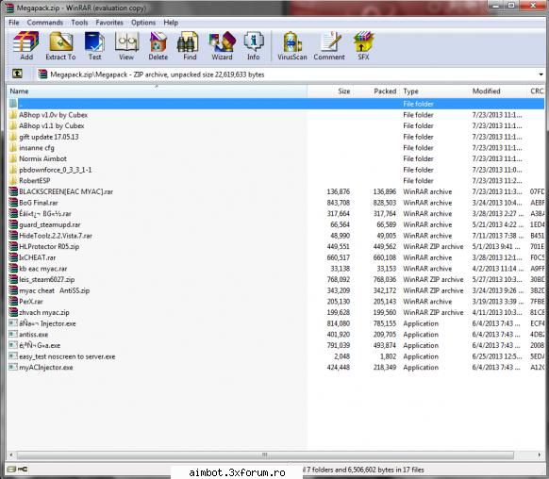This screenshot has width=549, height=479.
Task: Select the leis_steam6027.zip file
Action: [47, 279]
